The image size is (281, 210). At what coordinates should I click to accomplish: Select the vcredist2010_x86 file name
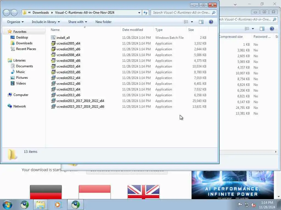[68, 72]
